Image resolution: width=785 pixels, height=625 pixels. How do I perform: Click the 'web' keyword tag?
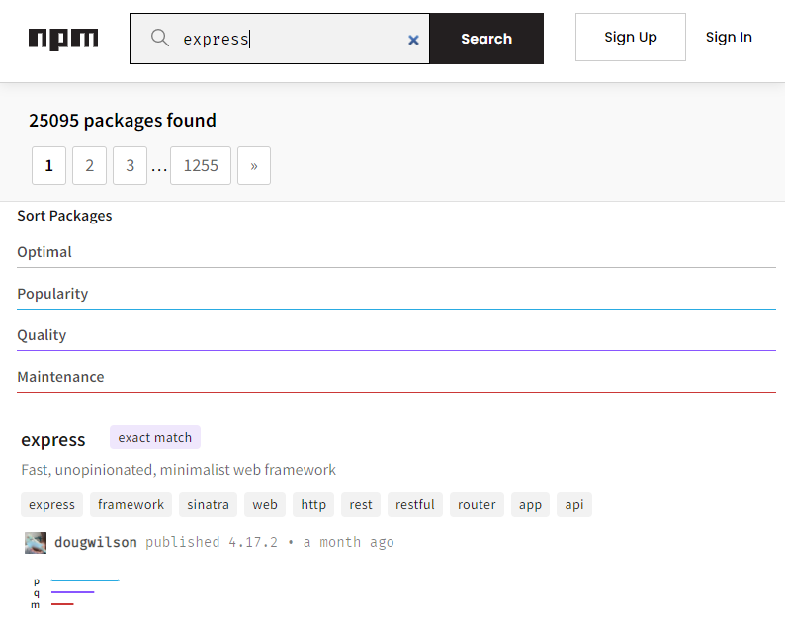pos(265,504)
